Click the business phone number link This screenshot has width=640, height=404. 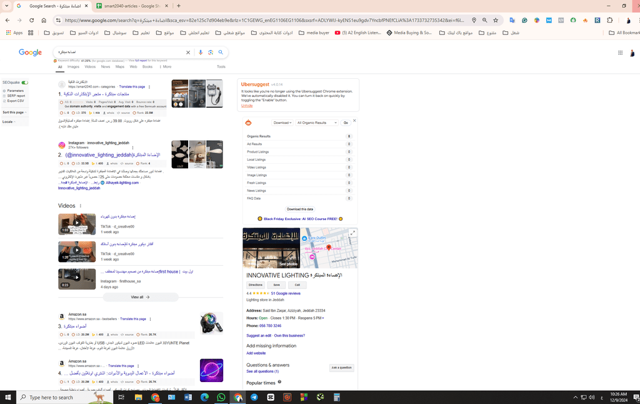(270, 326)
